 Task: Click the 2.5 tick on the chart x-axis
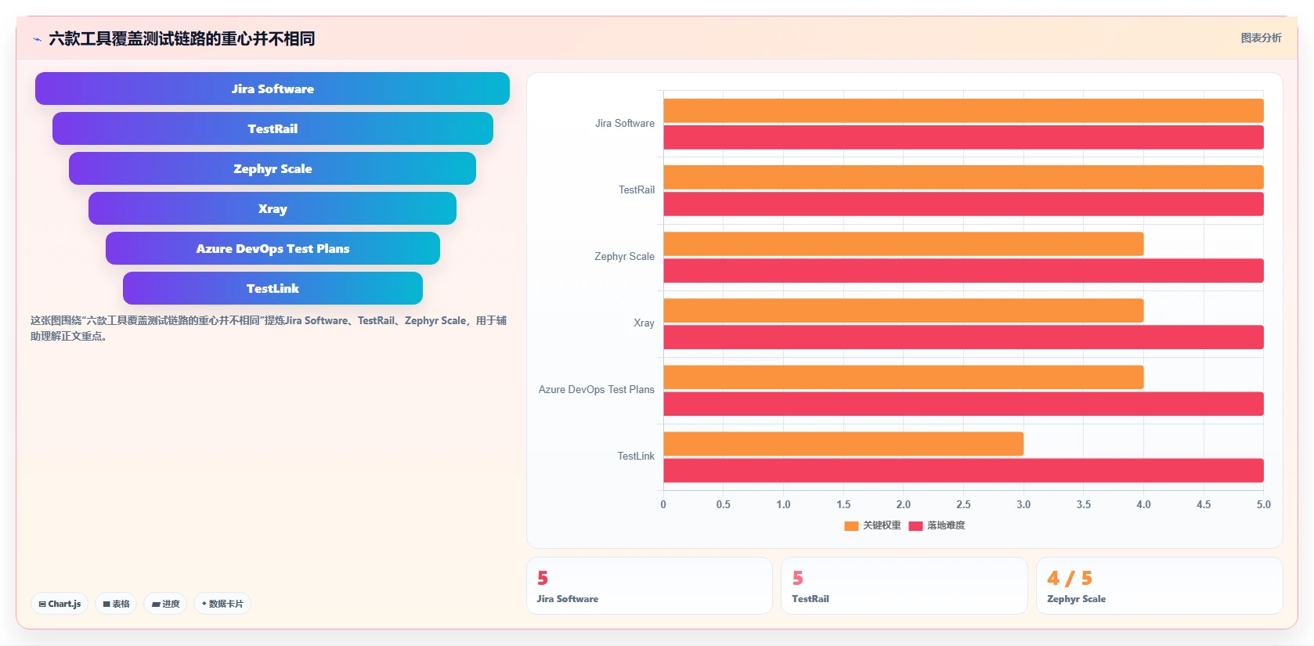tap(963, 504)
